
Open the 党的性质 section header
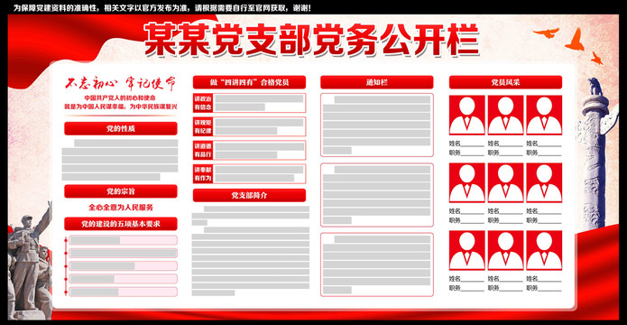121,128
